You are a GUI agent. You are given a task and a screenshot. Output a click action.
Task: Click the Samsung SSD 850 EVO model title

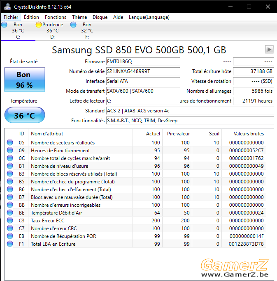tap(139, 50)
